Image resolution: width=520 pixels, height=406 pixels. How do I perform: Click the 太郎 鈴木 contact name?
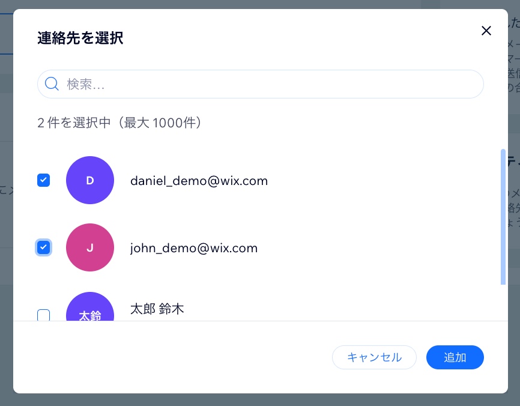pos(157,309)
